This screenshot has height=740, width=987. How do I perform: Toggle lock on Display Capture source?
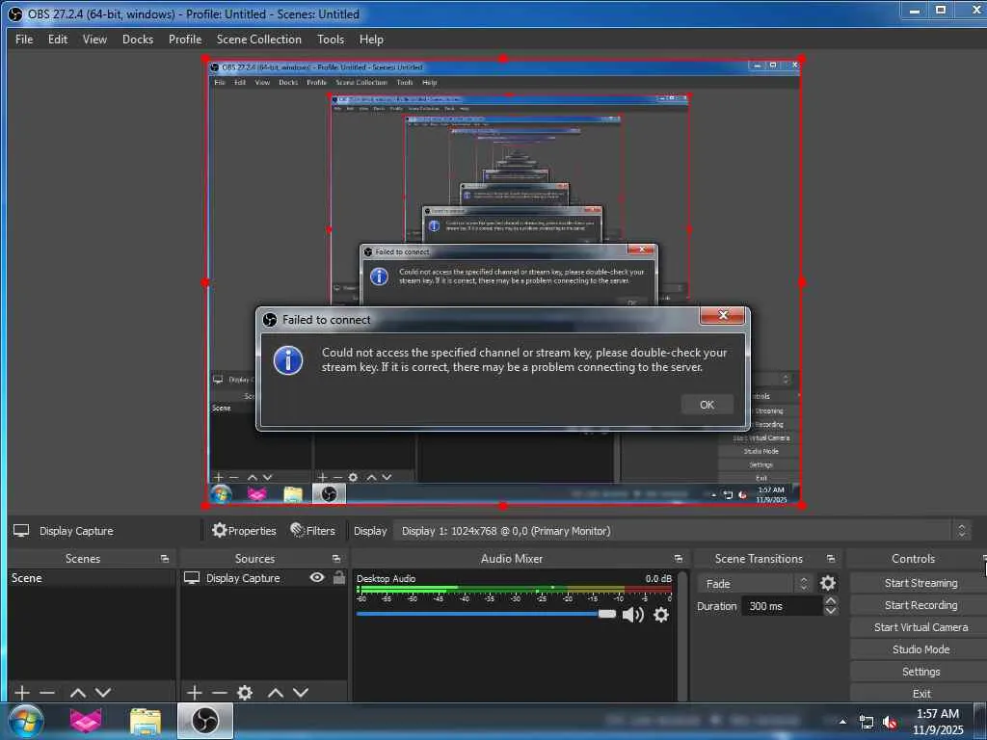pos(339,577)
